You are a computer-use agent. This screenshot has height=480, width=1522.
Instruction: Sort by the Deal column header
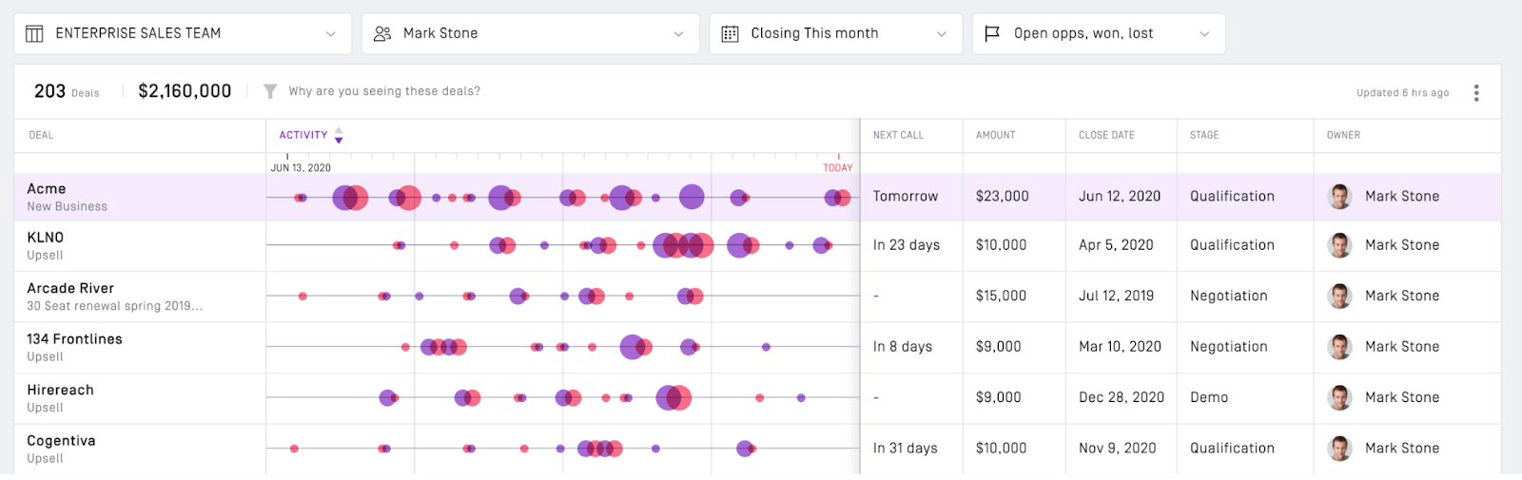pyautogui.click(x=41, y=135)
